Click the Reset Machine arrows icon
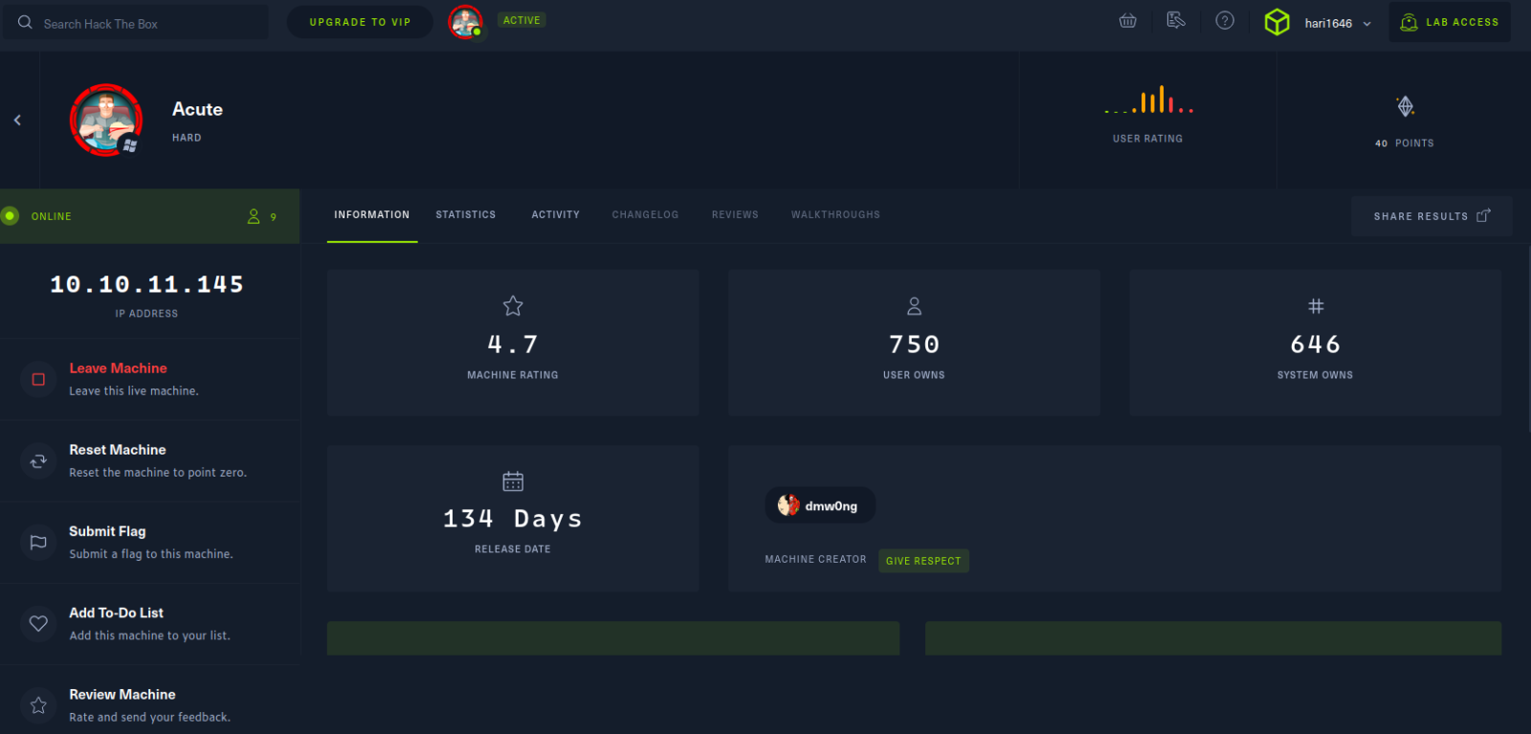This screenshot has height=734, width=1531. [38, 461]
